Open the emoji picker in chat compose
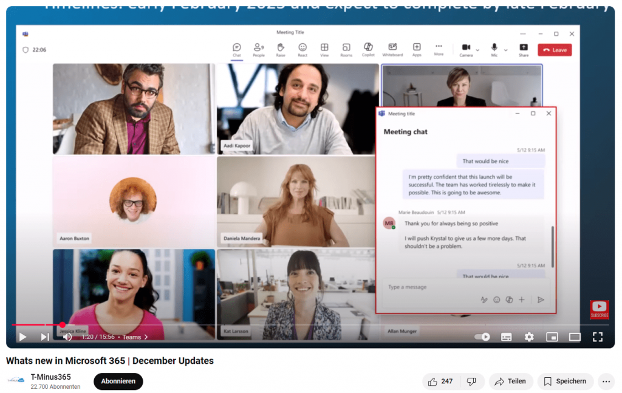 click(x=497, y=300)
